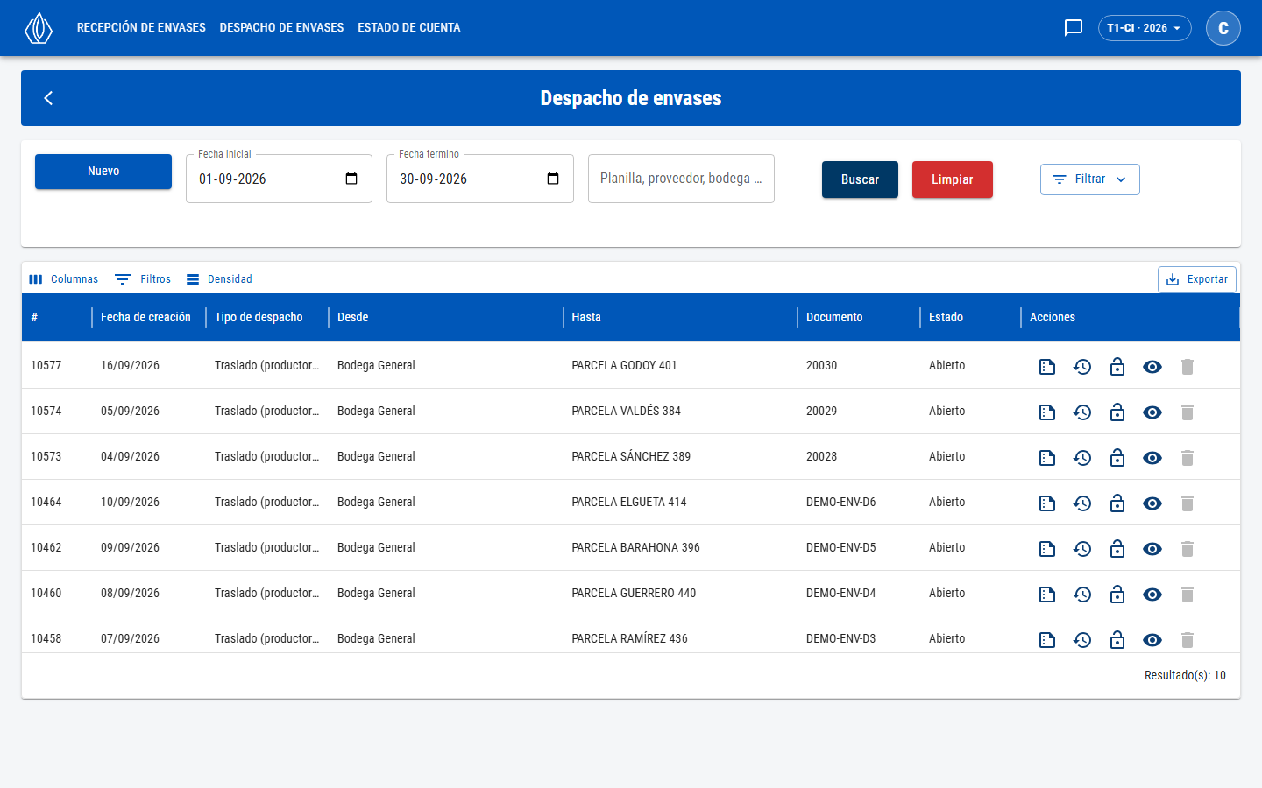Click the lock icon for row 10577

[1117, 367]
